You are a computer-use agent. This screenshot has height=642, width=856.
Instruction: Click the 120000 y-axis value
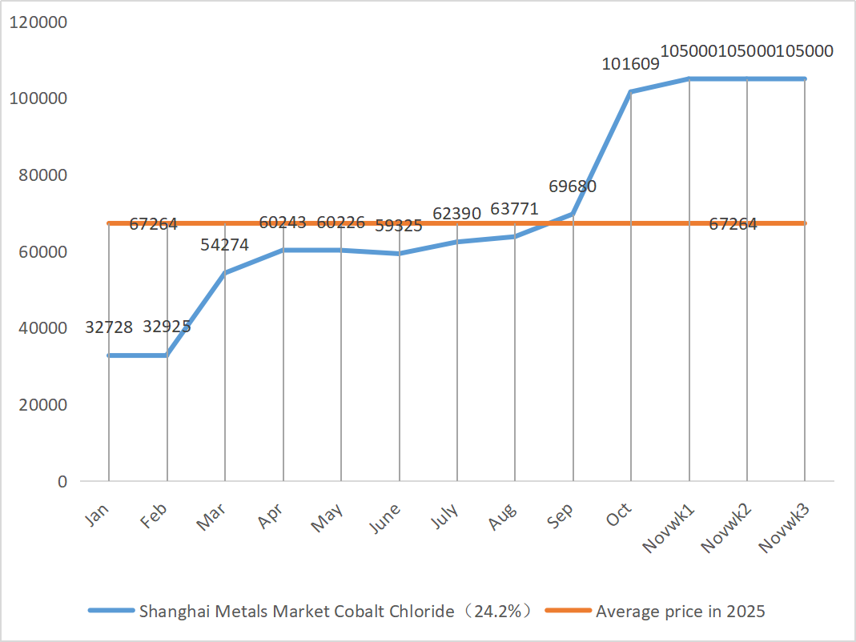[x=38, y=22]
